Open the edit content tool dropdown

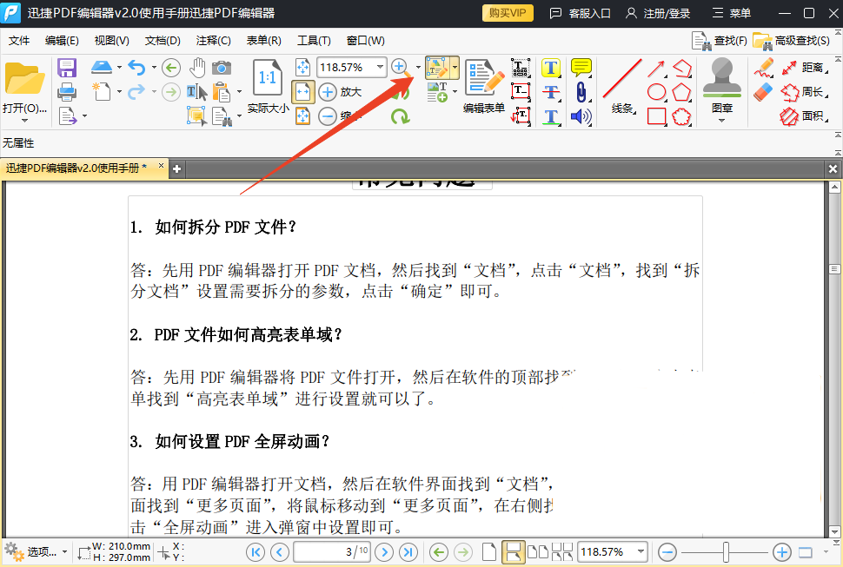coord(455,68)
